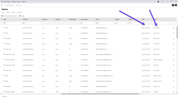
Task: Click the Projects column filter icon
Action: tap(116, 23)
